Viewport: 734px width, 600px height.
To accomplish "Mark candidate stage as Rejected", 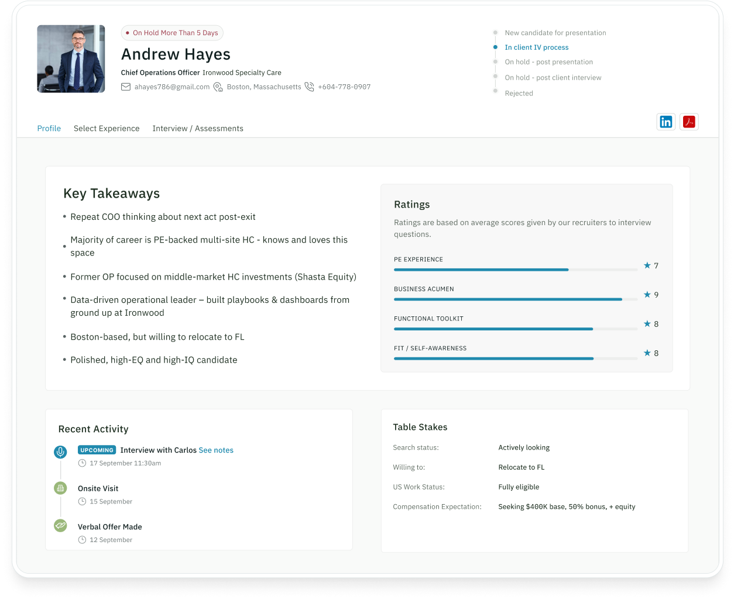I will click(x=519, y=93).
